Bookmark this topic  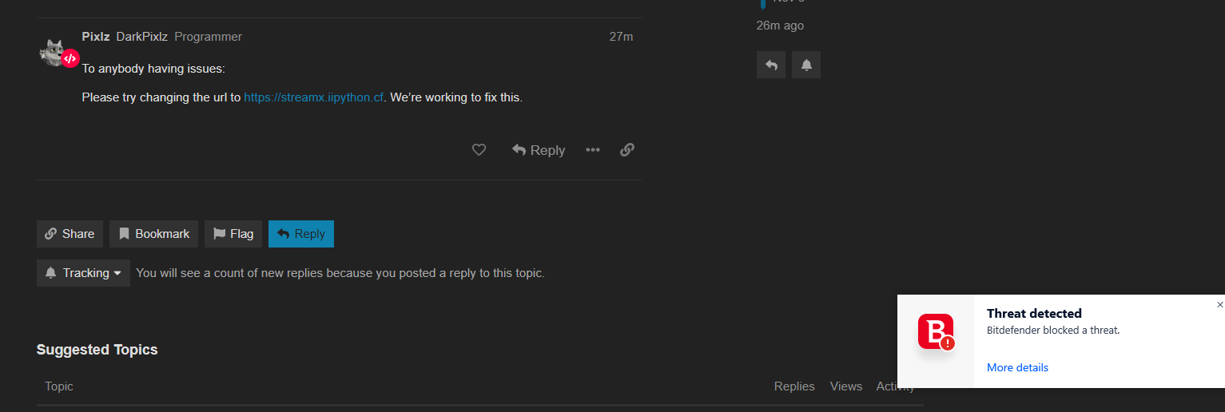point(153,234)
